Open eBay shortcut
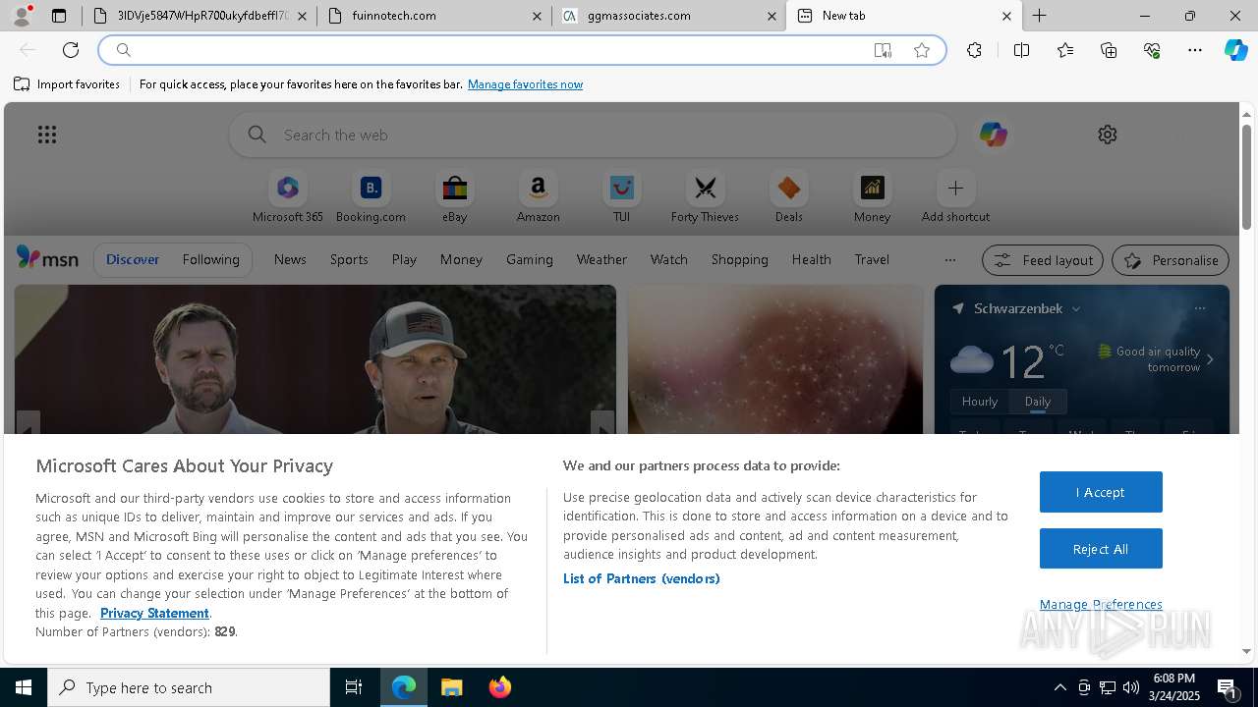This screenshot has height=707, width=1258. pyautogui.click(x=454, y=196)
